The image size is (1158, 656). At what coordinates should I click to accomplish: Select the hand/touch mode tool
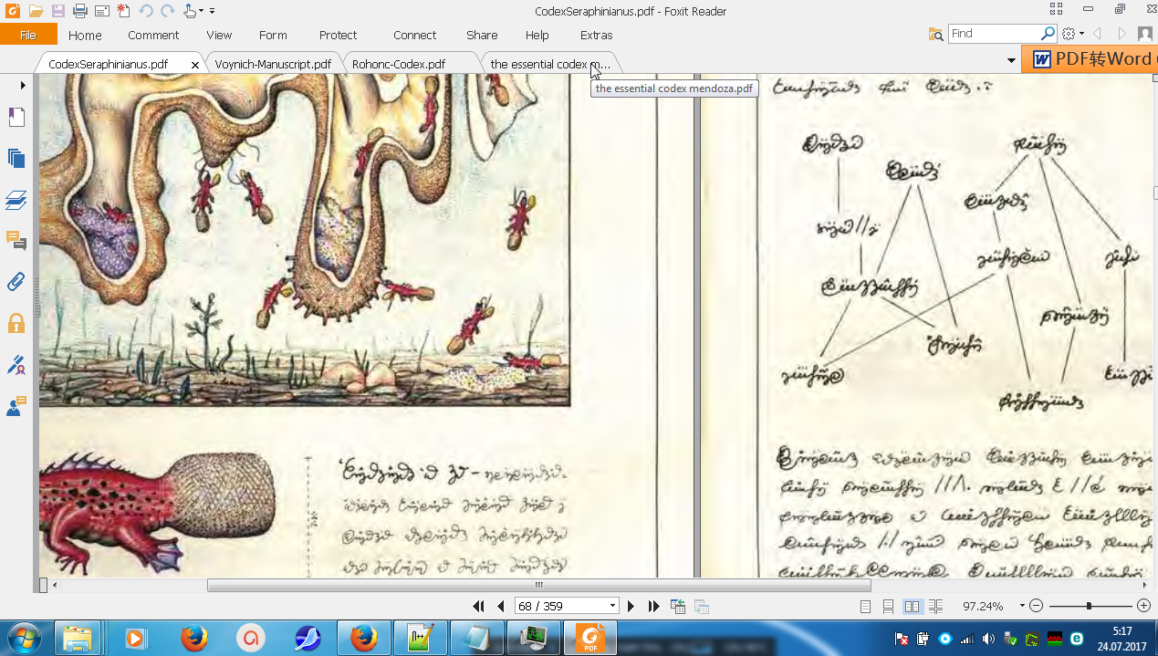[190, 11]
